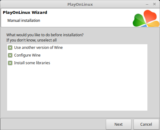Click the 'Manual installation' subtitle

[x=24, y=21]
